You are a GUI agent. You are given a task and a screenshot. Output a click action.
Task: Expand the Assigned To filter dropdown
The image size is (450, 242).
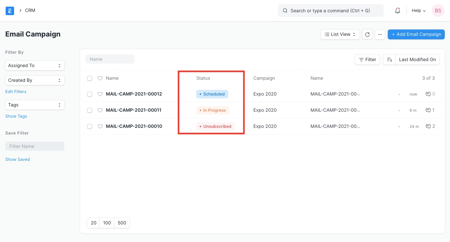point(35,66)
